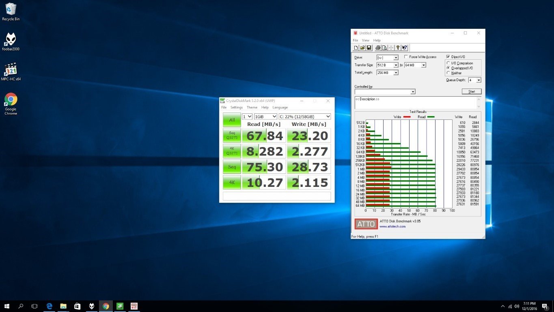This screenshot has width=554, height=312.
Task: Open the File menu in CrystalDiskMark
Action: pos(224,108)
